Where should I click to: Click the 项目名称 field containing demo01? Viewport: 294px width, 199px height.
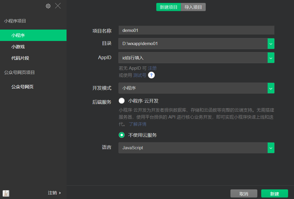196,30
